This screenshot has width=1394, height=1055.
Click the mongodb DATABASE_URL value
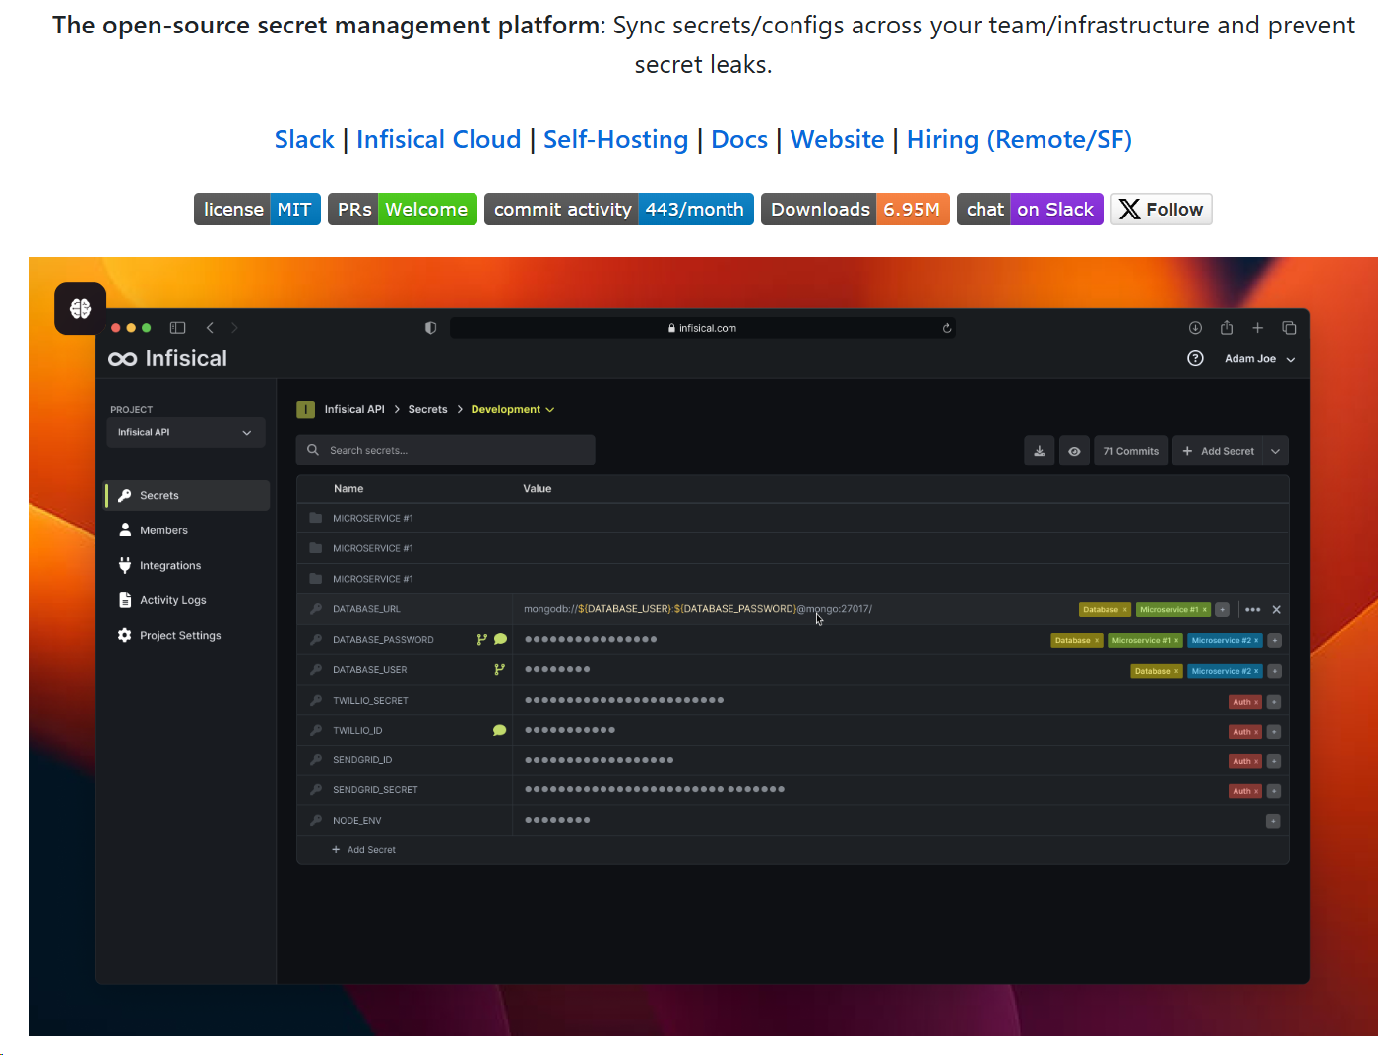(698, 609)
